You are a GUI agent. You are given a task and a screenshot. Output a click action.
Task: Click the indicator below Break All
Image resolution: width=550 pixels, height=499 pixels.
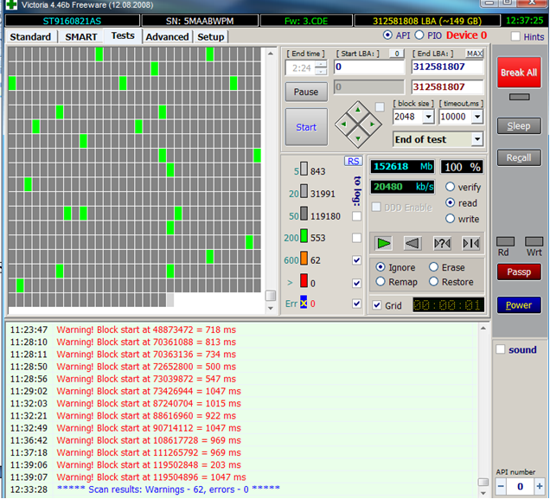pos(519,97)
